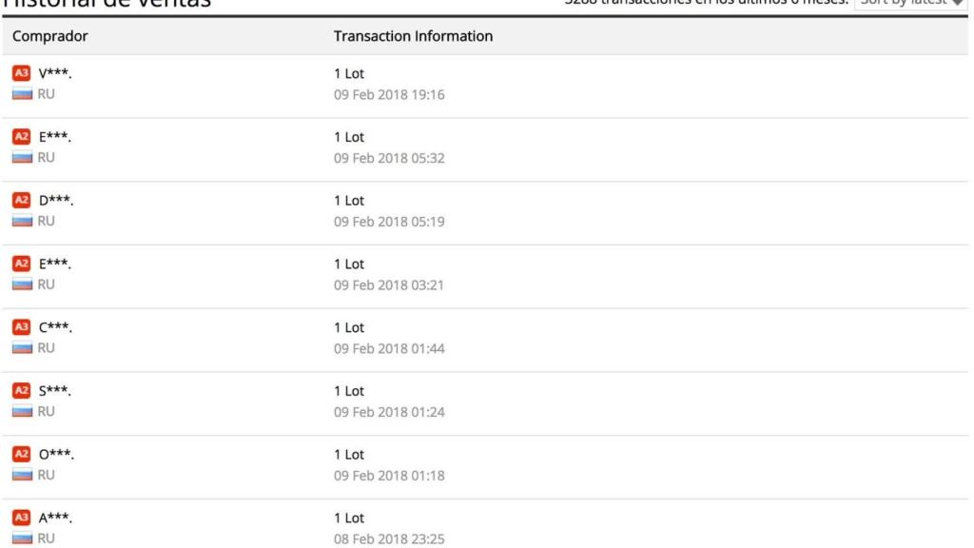Click the Russian flag icon below A***.
The height and width of the screenshot is (548, 974).
click(x=21, y=538)
